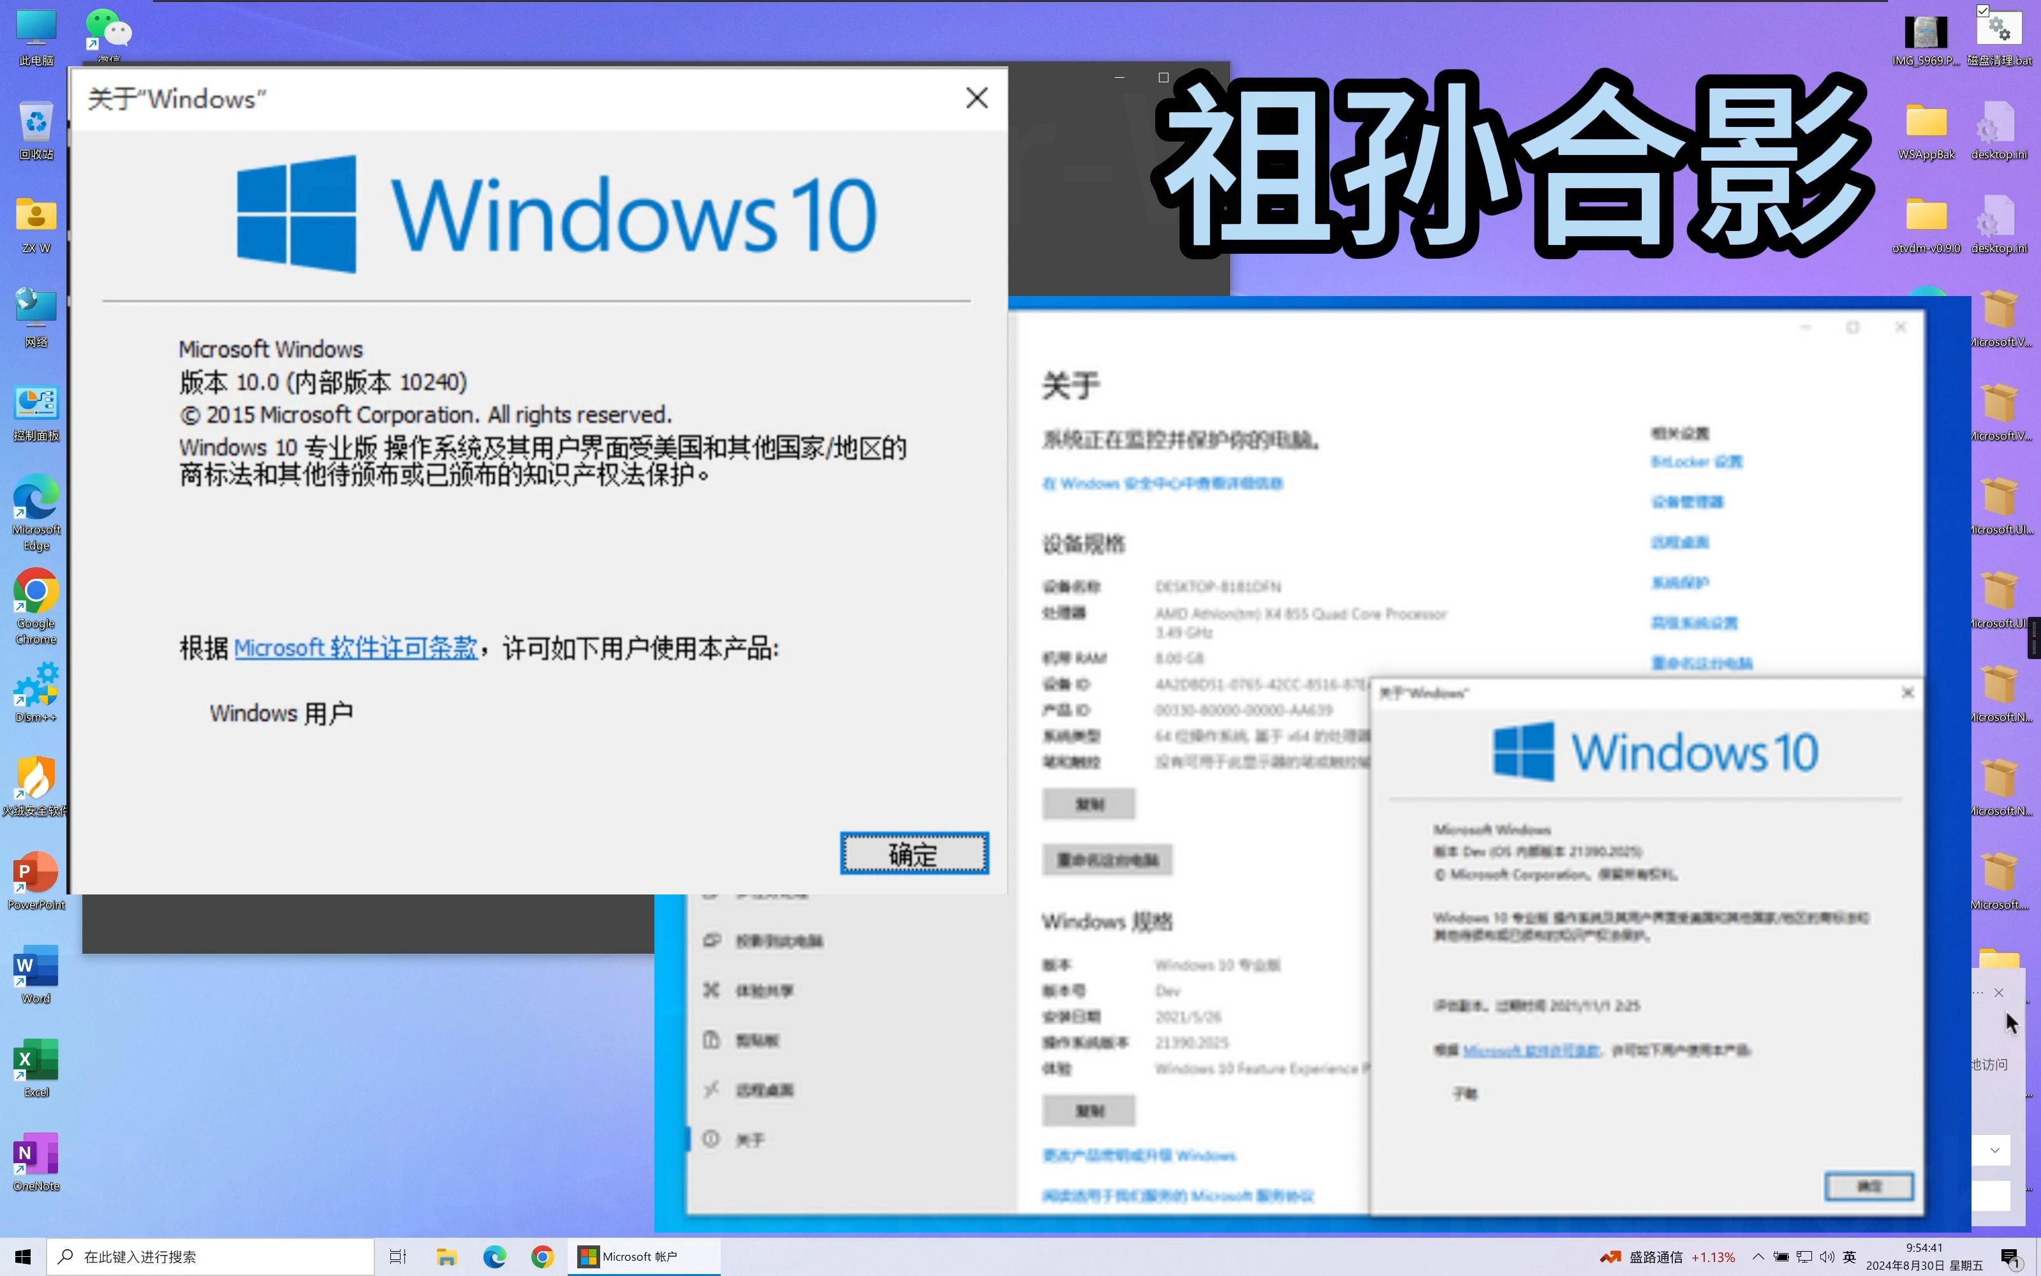The width and height of the screenshot is (2041, 1276).
Task: Toggle checkbox on 磁盘清理.bat desktop icon
Action: (x=1983, y=11)
